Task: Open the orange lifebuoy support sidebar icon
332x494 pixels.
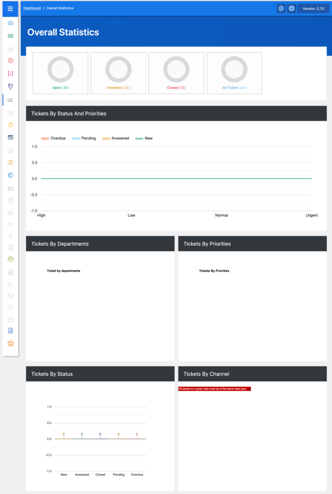Action: (x=11, y=343)
